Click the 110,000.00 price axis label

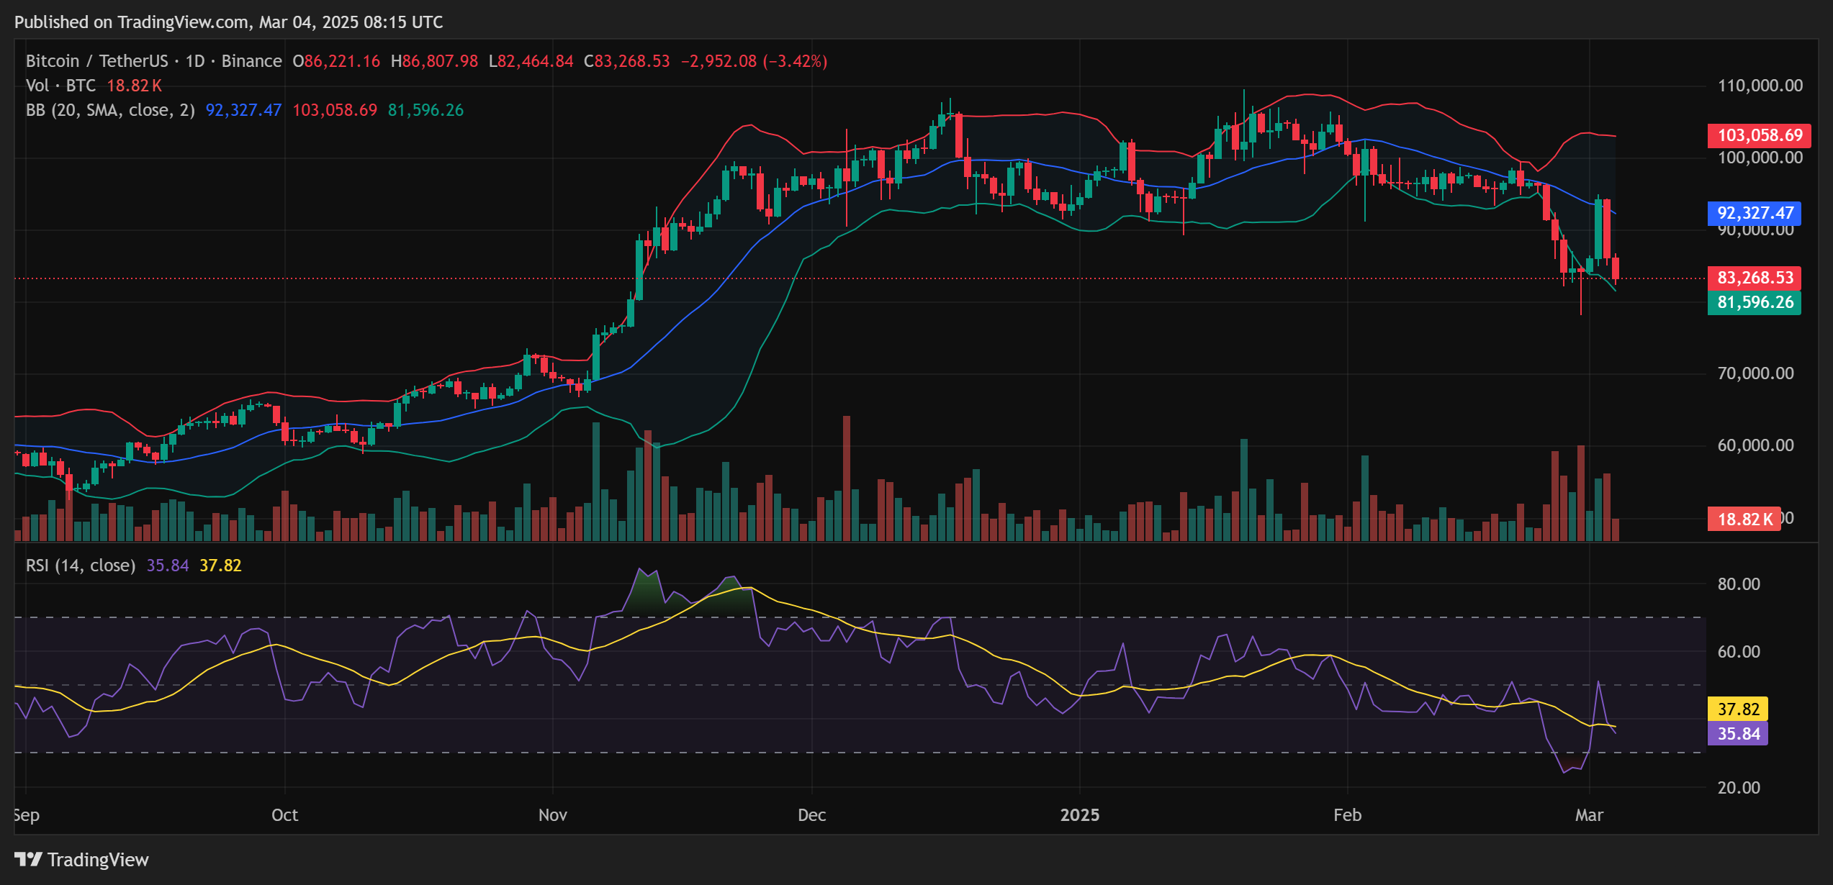1760,86
